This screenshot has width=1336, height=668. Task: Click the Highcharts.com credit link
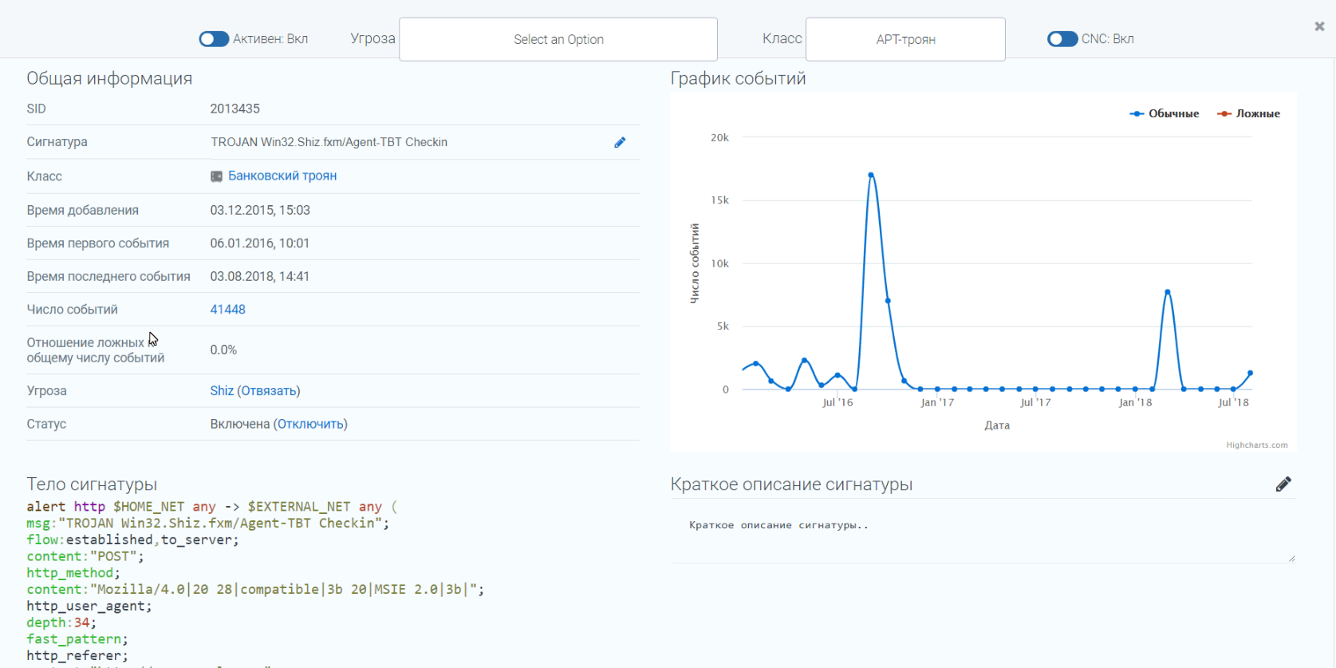point(1256,445)
